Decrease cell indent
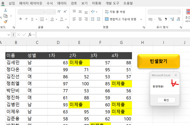The width and height of the screenshot is (190, 125). pos(93,19)
